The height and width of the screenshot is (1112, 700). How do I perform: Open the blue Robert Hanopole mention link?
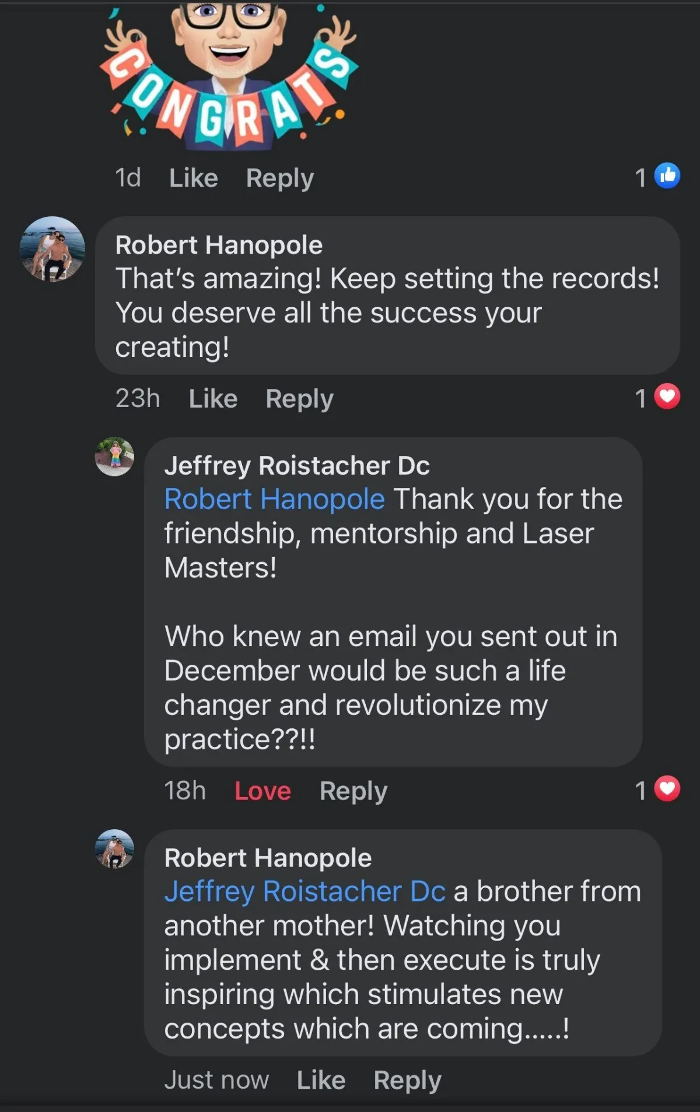[274, 499]
